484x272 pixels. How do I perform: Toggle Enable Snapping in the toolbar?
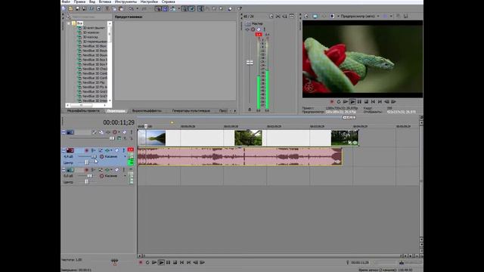click(158, 8)
